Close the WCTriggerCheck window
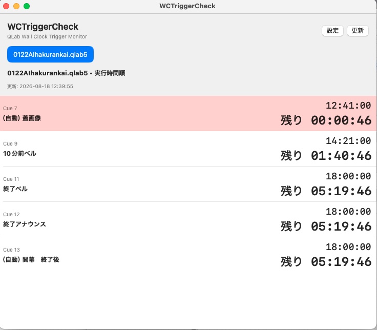The image size is (377, 330). coord(6,6)
